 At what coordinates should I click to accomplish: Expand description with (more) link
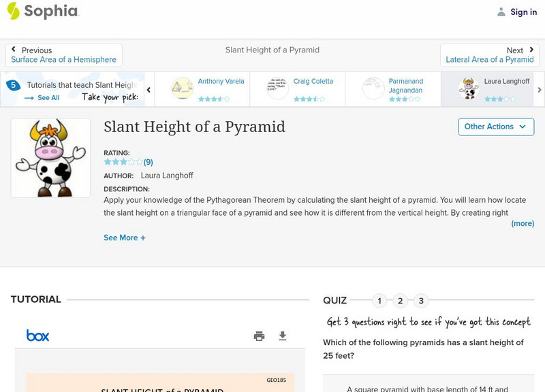click(523, 223)
